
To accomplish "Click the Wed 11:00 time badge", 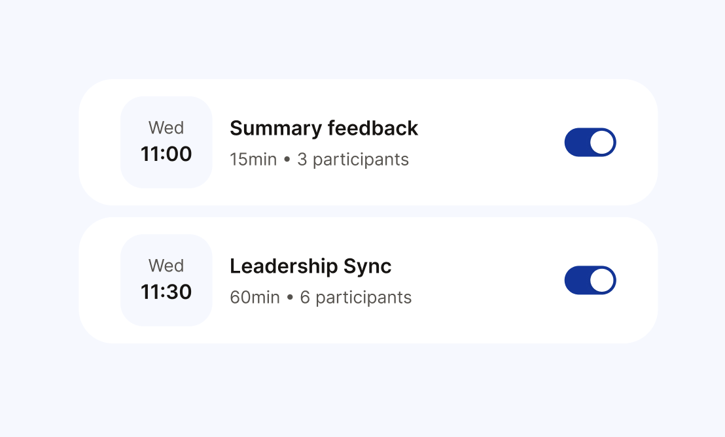I will point(166,142).
